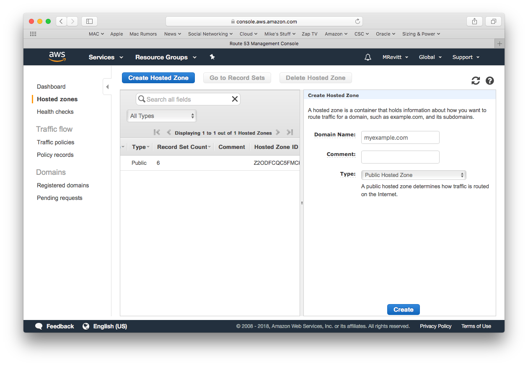Screen dimensions: 528x366
Task: Open the All Types filter dropdown
Action: 162,116
